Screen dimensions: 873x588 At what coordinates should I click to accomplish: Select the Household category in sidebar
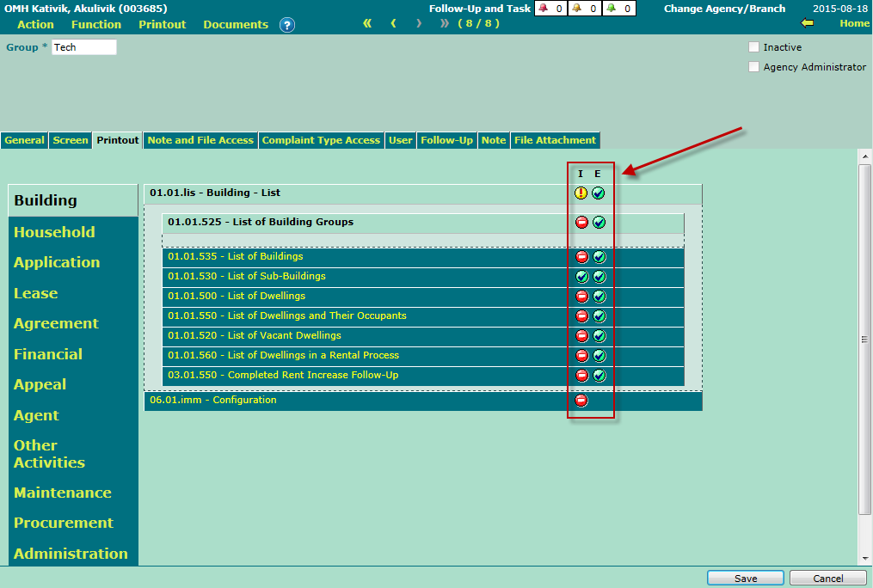point(54,232)
